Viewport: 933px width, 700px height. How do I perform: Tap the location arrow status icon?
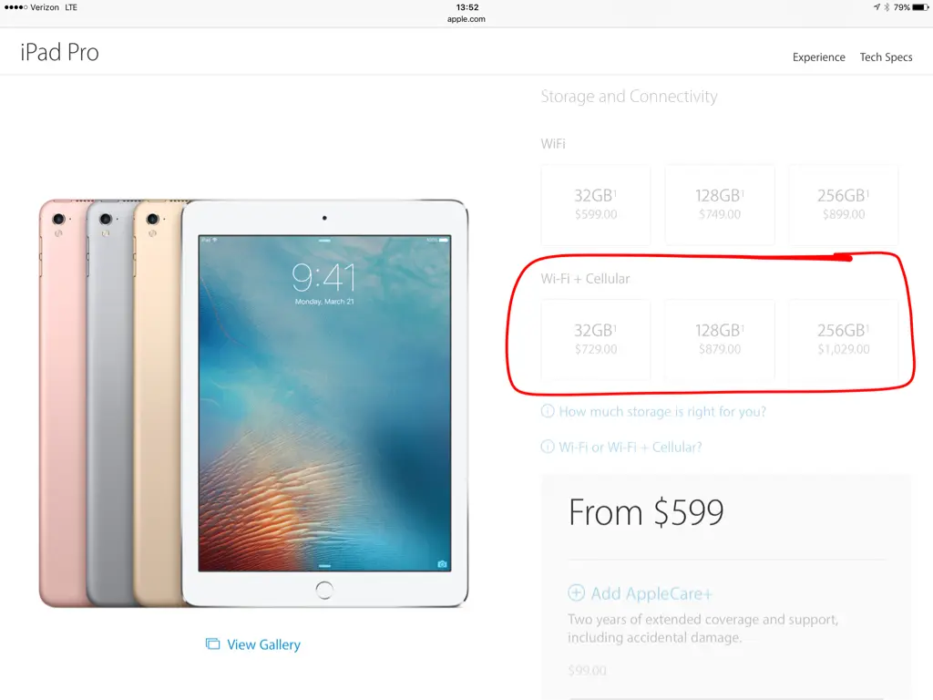[x=877, y=7]
